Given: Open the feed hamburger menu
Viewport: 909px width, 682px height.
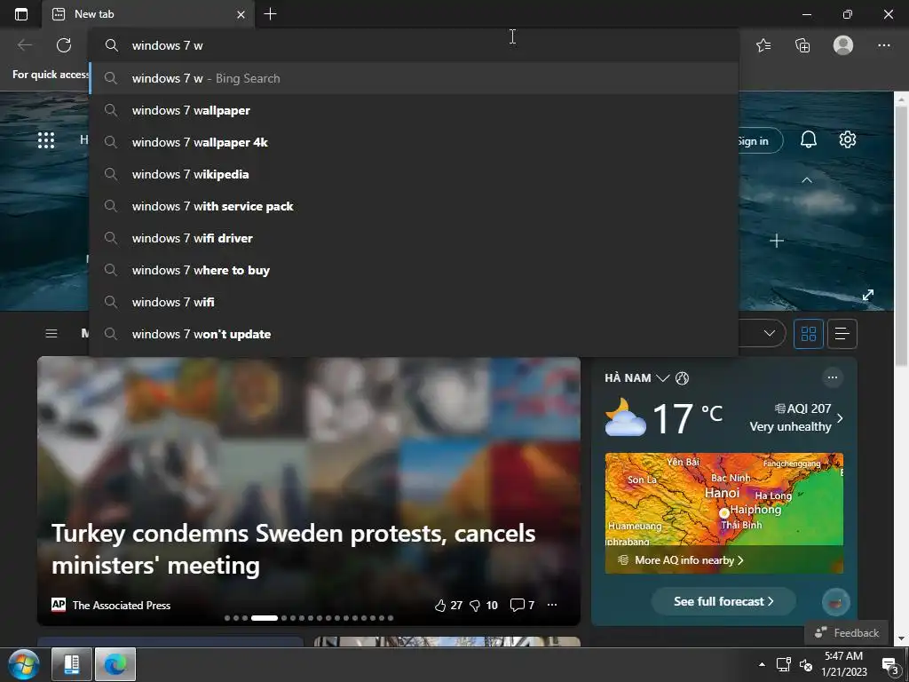Looking at the screenshot, I should click(x=51, y=334).
